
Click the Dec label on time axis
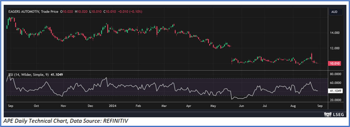(x=91, y=106)
